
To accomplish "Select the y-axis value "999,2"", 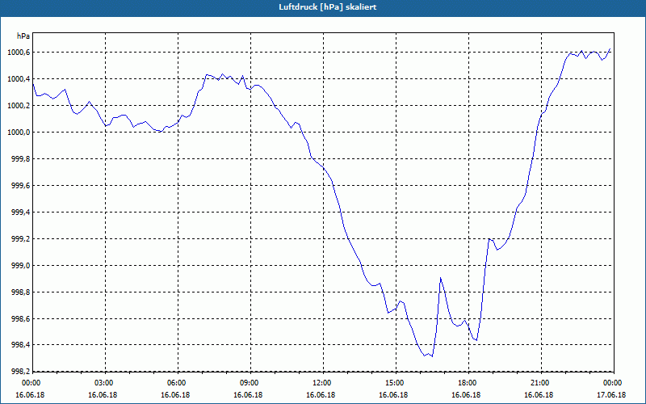I will tap(22, 238).
